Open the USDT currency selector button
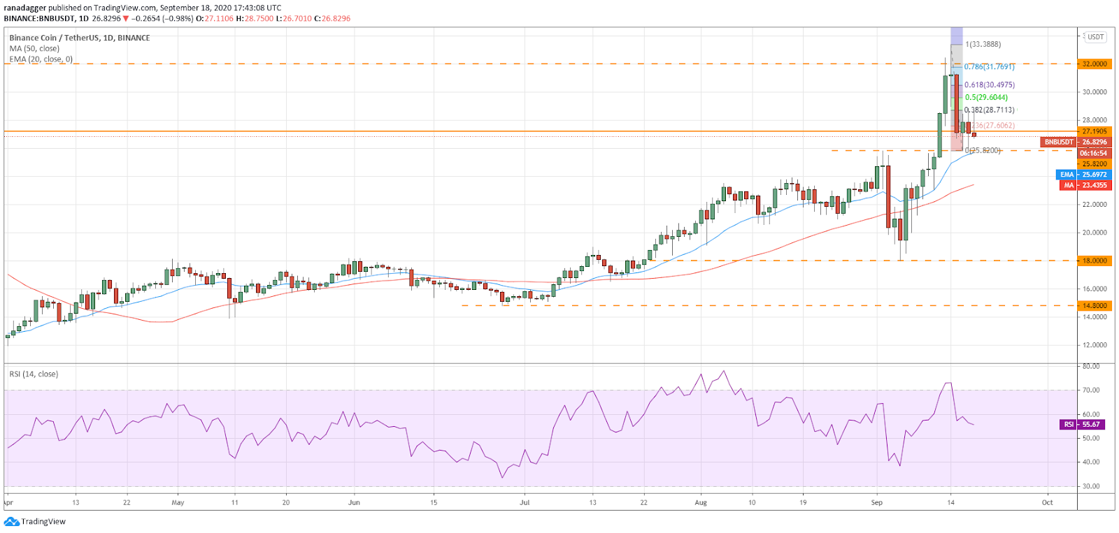The width and height of the screenshot is (1119, 533). coord(1095,37)
